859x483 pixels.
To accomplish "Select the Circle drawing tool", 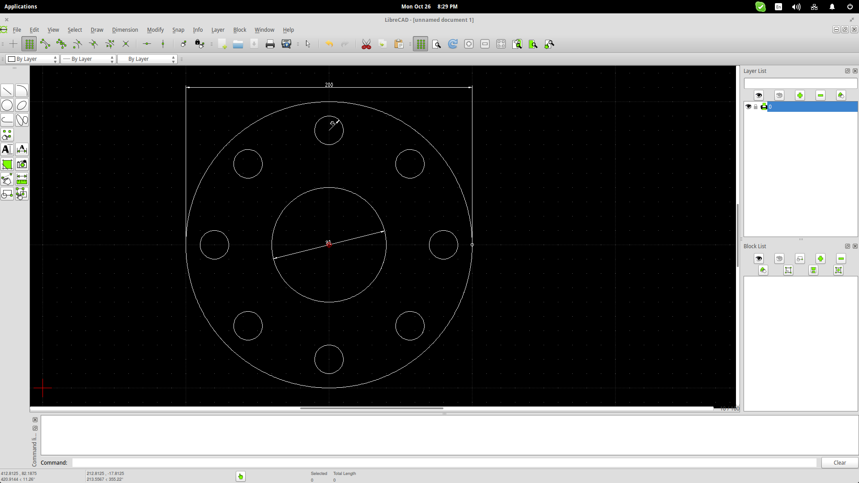I will (7, 106).
